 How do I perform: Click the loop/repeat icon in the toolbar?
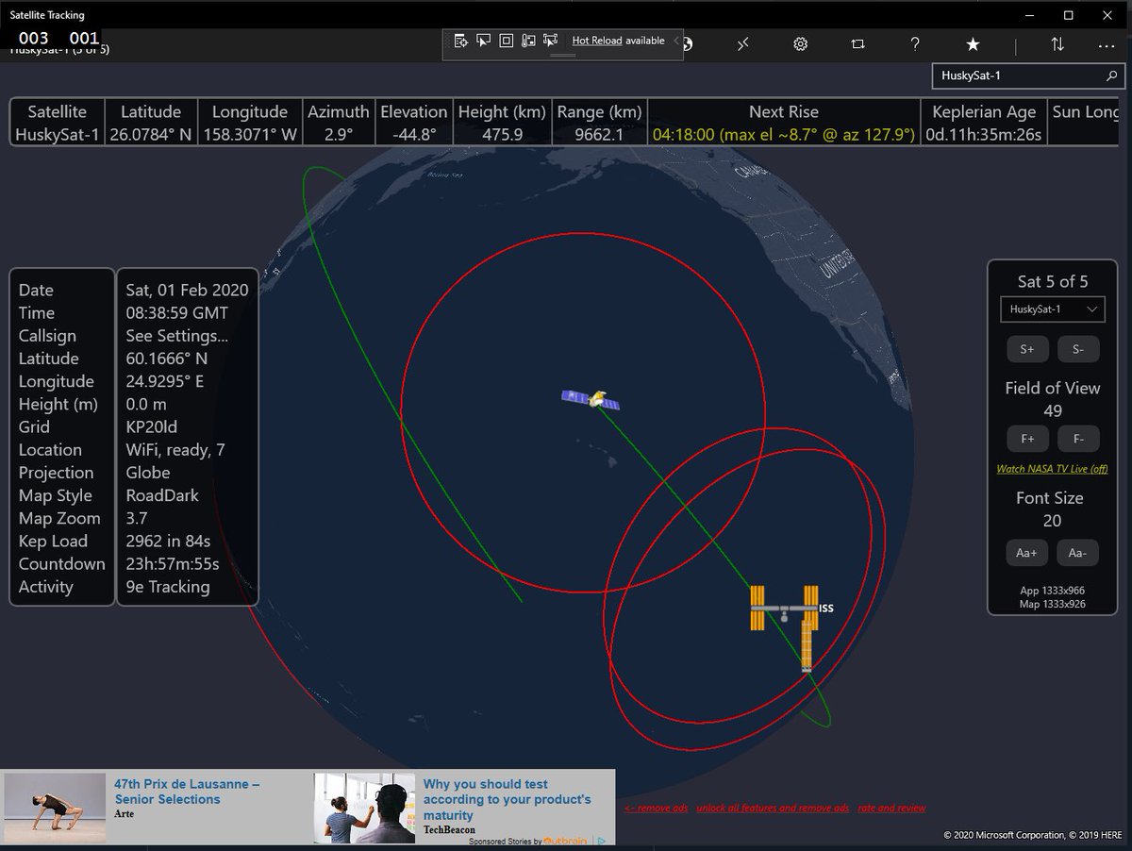(x=857, y=44)
